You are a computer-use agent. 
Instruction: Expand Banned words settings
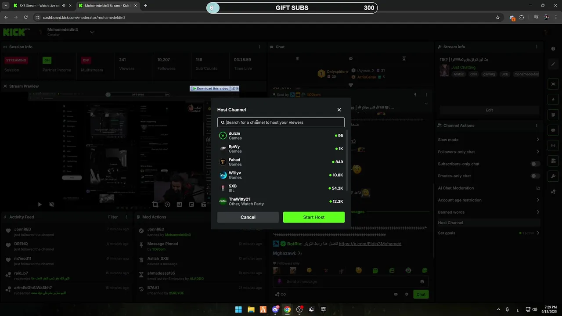pos(538,212)
